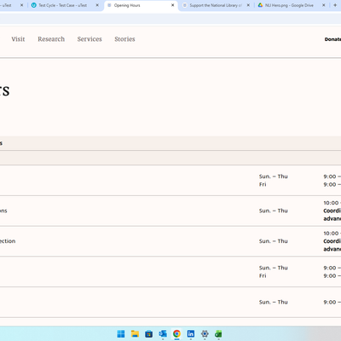
Task: Launch File Explorer from the taskbar
Action: click(135, 334)
